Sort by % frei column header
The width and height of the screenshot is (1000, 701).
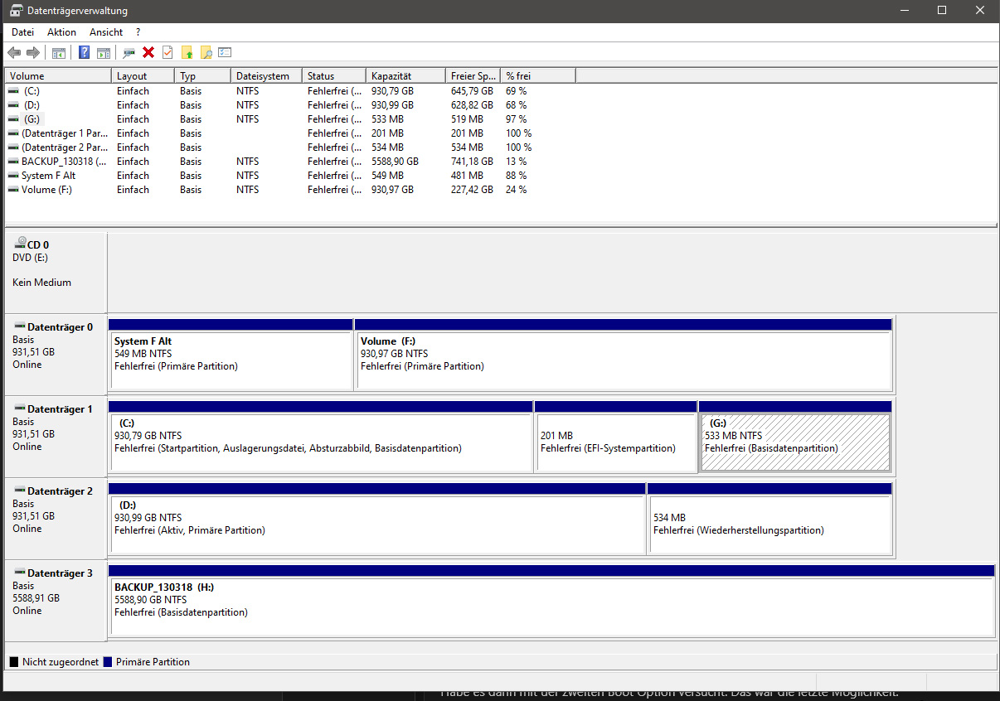pyautogui.click(x=538, y=75)
